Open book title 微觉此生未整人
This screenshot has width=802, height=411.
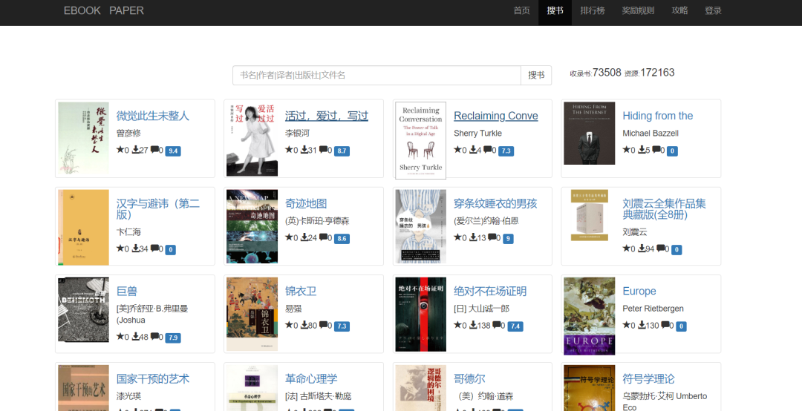point(153,116)
